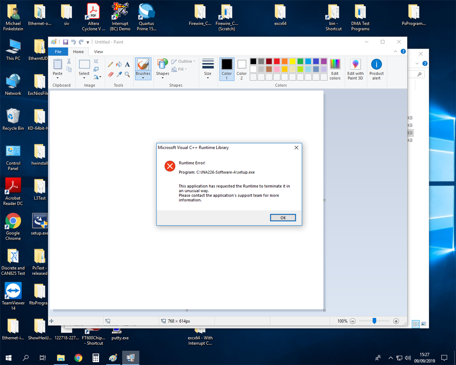Image resolution: width=456 pixels, height=365 pixels.
Task: Click the Paint Help question mark icon
Action: pyautogui.click(x=403, y=52)
